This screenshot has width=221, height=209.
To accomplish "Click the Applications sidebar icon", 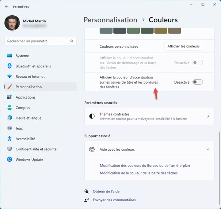I will [9, 98].
